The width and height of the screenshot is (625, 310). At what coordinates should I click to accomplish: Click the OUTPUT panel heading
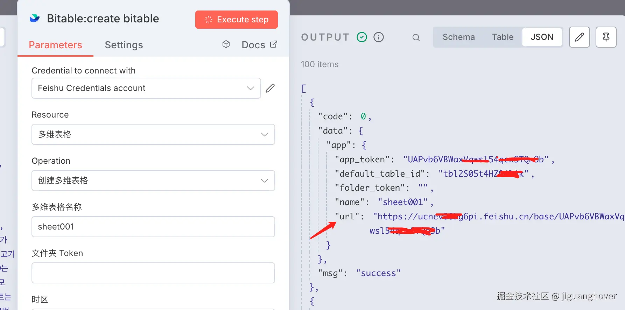(x=325, y=37)
